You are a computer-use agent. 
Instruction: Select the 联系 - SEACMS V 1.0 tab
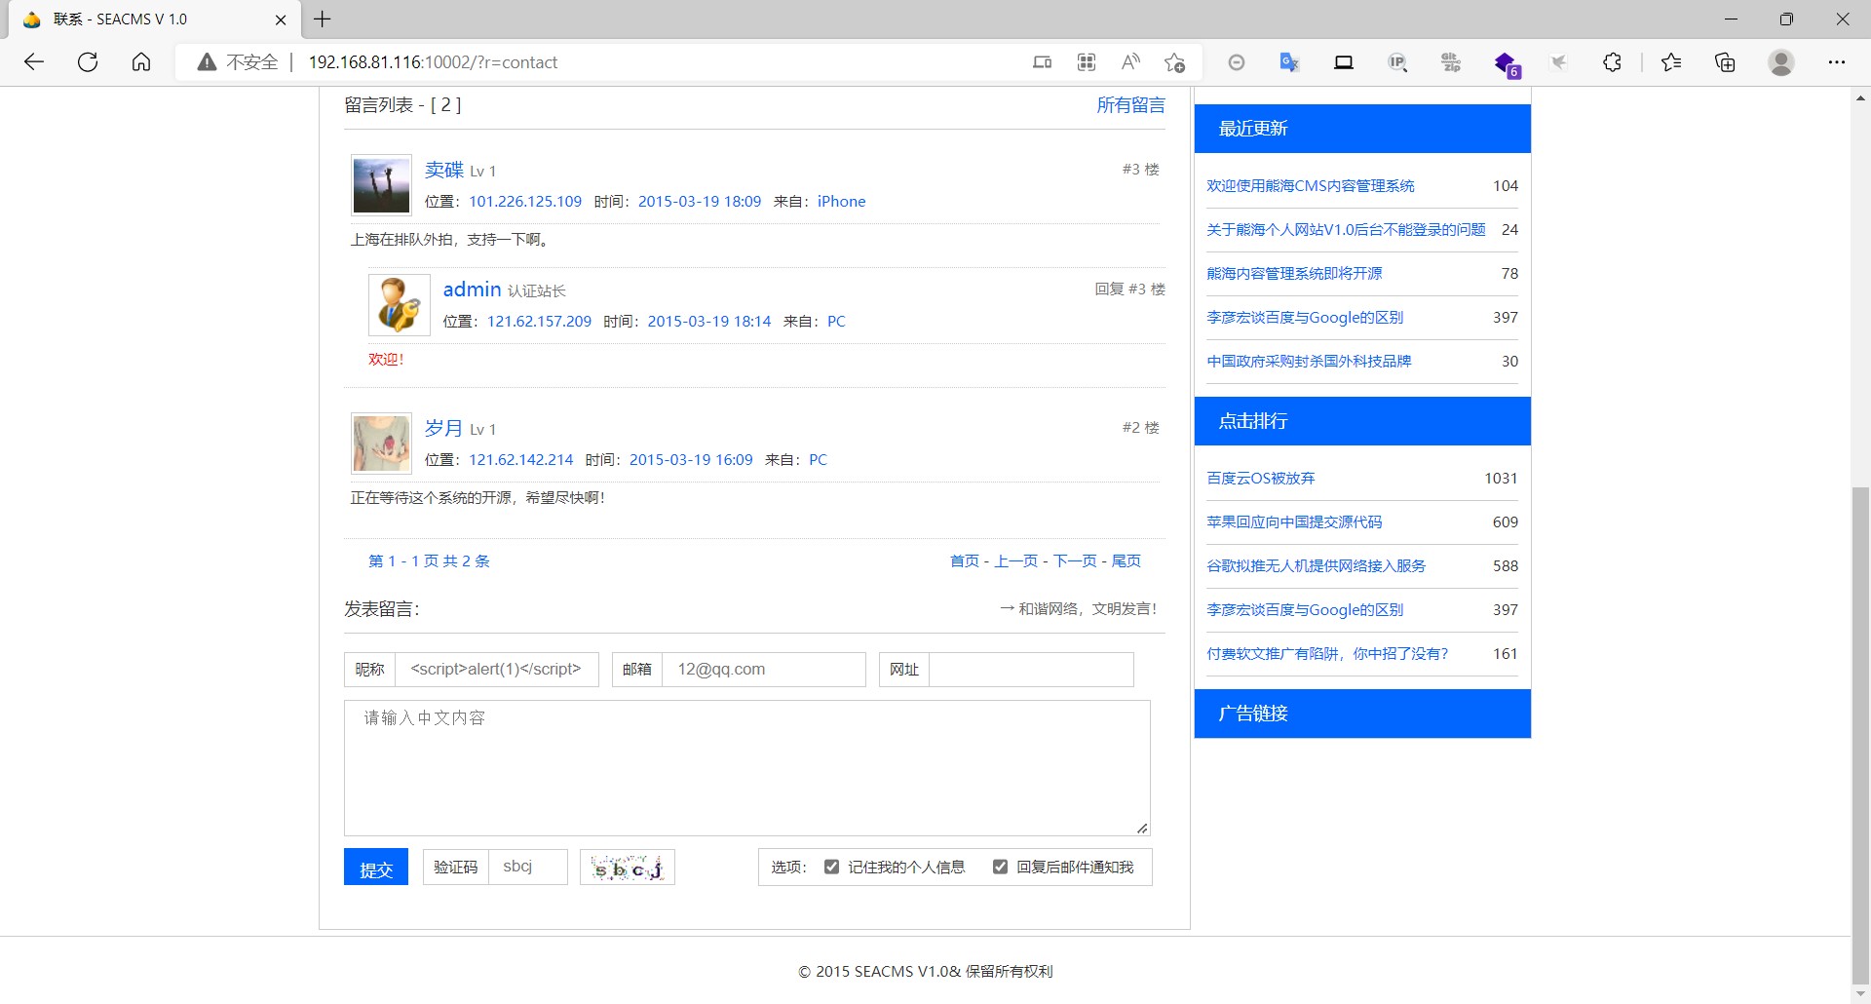[154, 19]
